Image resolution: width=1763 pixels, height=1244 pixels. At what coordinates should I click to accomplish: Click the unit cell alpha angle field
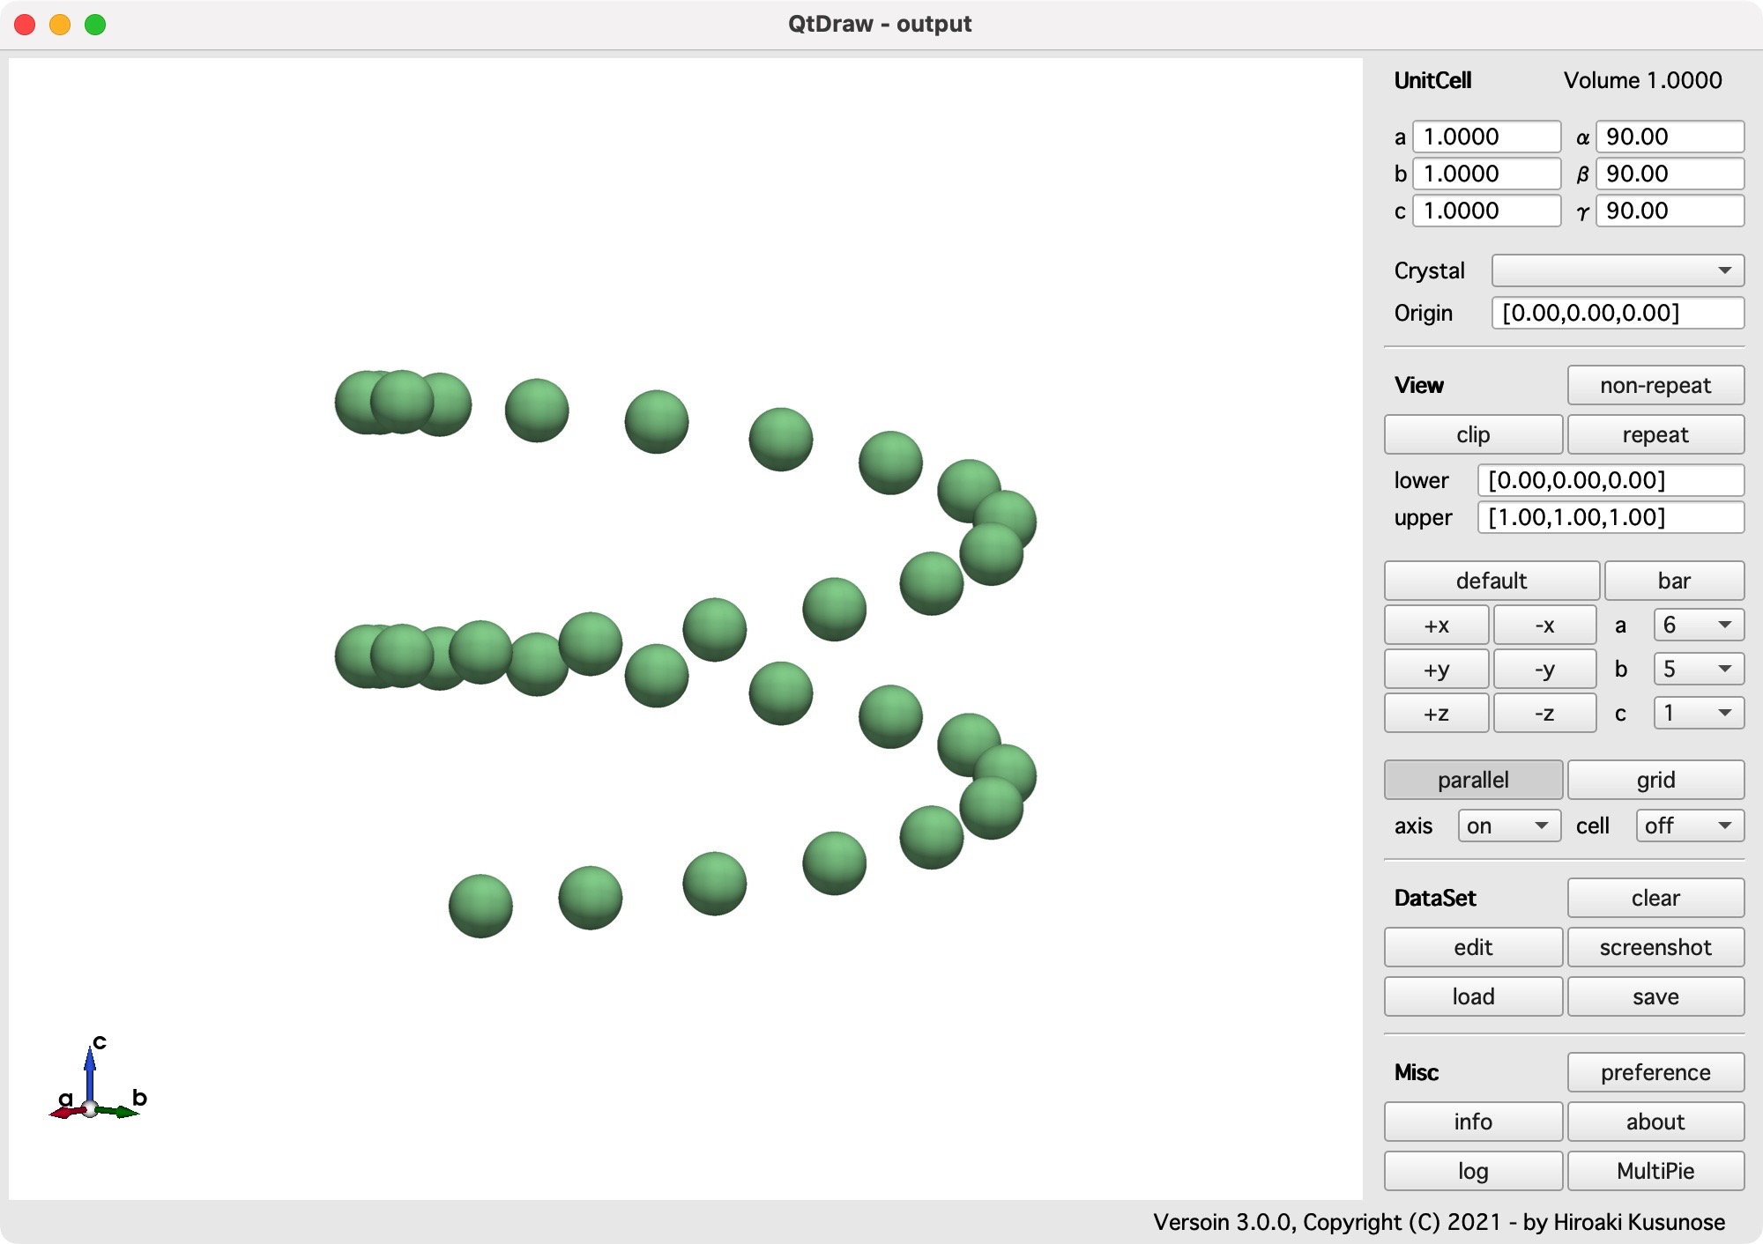click(1669, 137)
